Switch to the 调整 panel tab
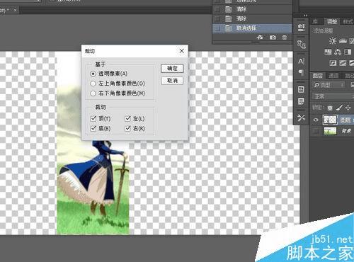Screen dimensions: 354x262 click(332, 22)
